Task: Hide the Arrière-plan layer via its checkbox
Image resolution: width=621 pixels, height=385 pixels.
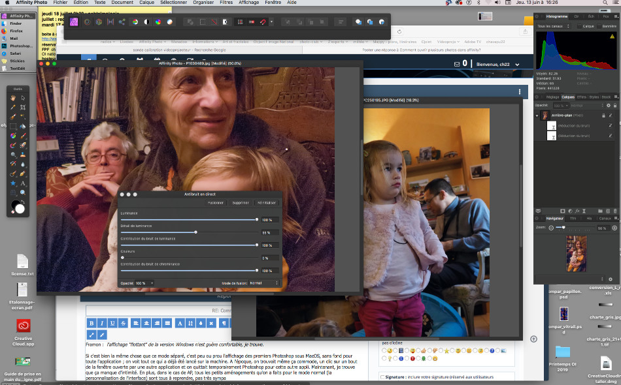Action: pyautogui.click(x=611, y=115)
